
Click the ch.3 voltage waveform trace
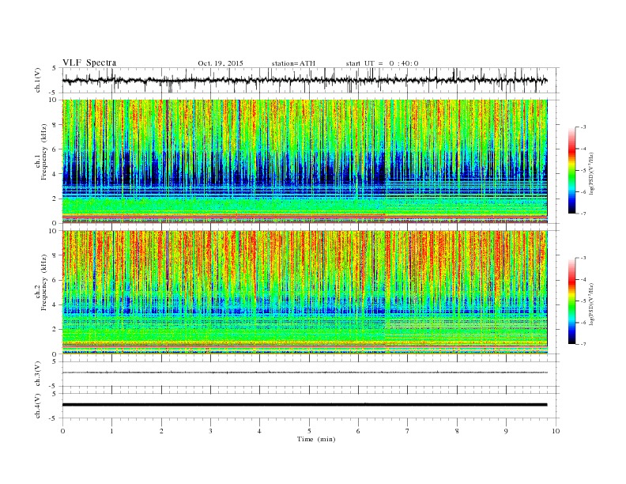point(304,372)
